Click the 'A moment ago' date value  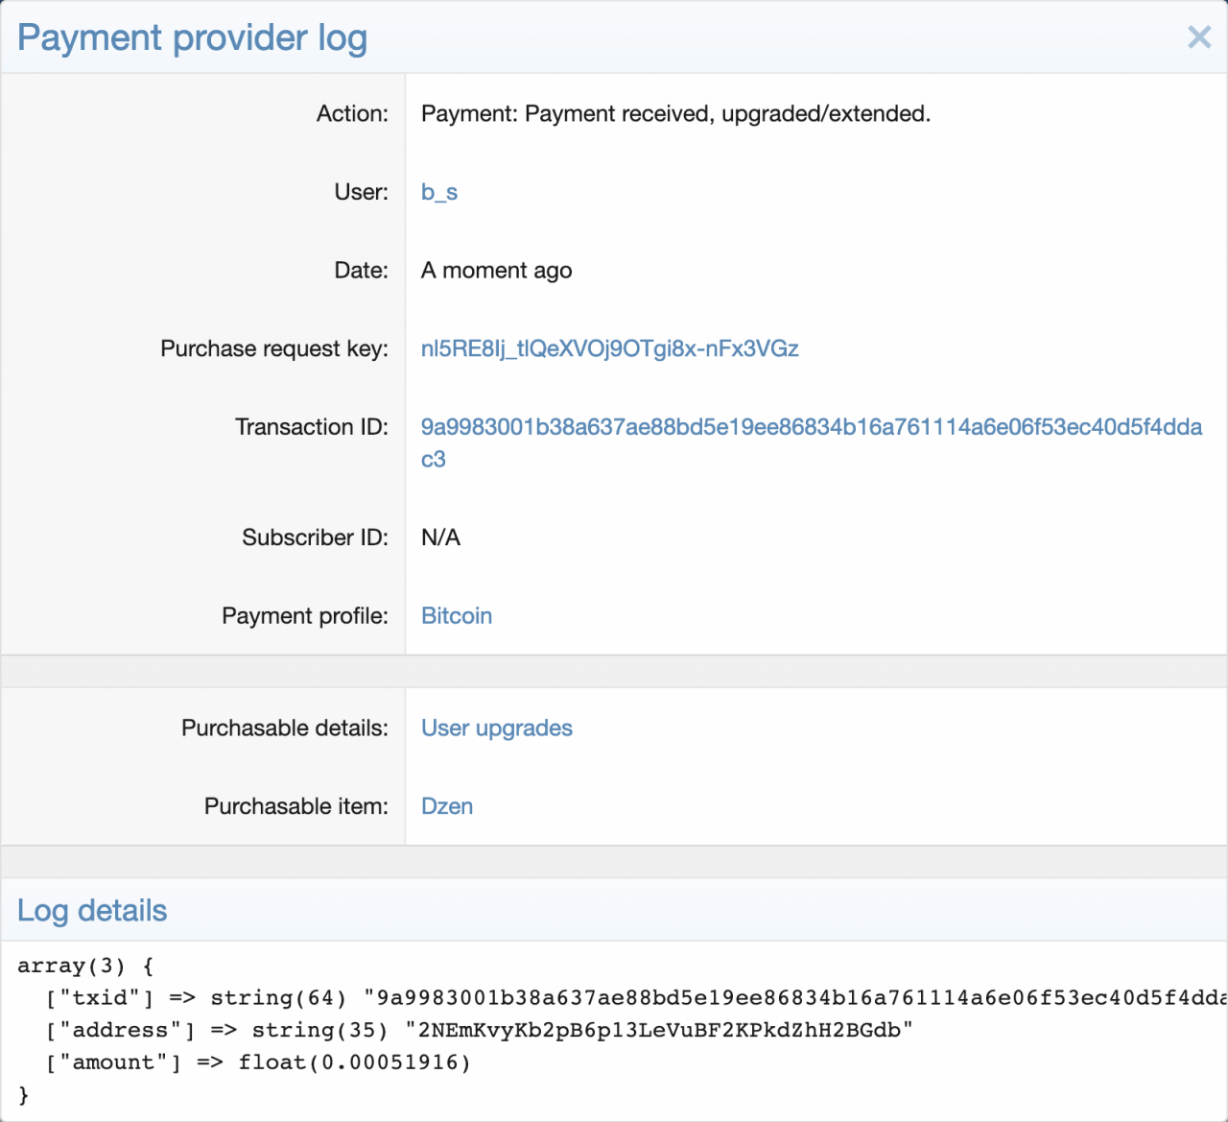tap(496, 271)
